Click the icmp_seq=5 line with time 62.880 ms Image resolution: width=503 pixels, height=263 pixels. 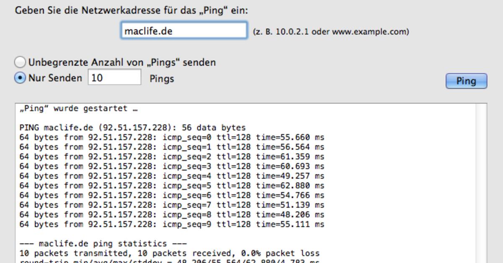[x=172, y=186]
